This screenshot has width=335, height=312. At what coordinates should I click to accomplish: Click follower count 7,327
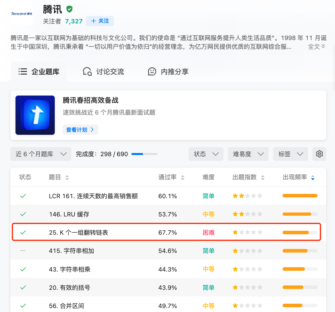pyautogui.click(x=74, y=21)
